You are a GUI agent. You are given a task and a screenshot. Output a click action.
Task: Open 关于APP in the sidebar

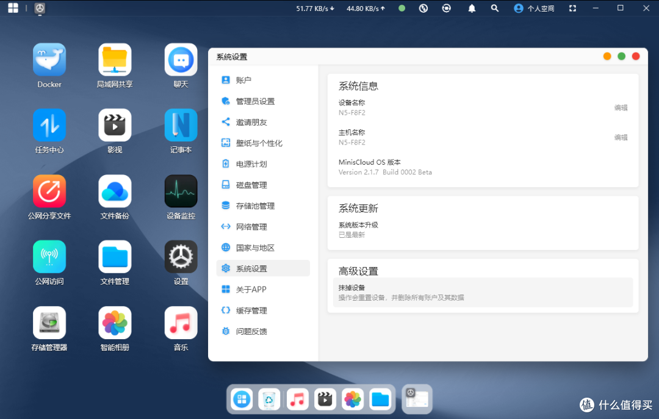tap(263, 289)
